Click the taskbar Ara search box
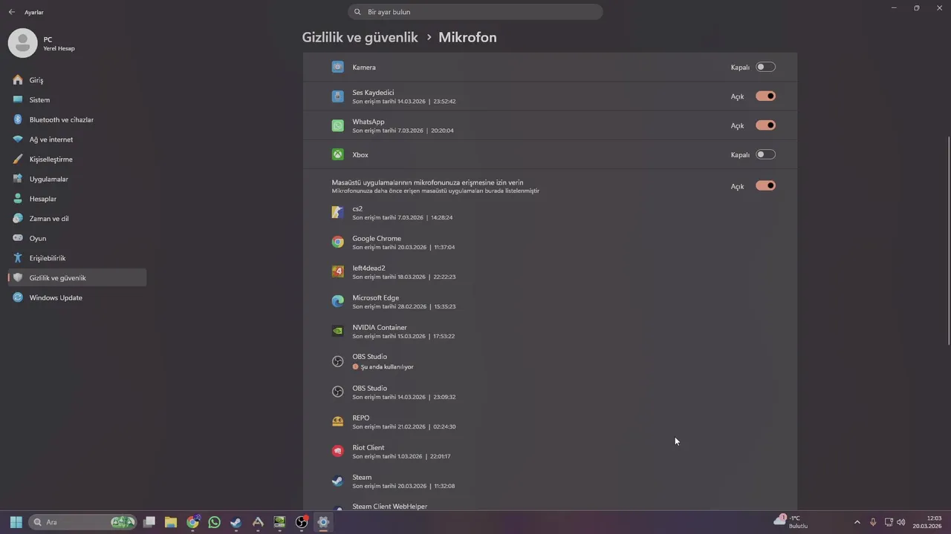The image size is (951, 534). (x=83, y=522)
